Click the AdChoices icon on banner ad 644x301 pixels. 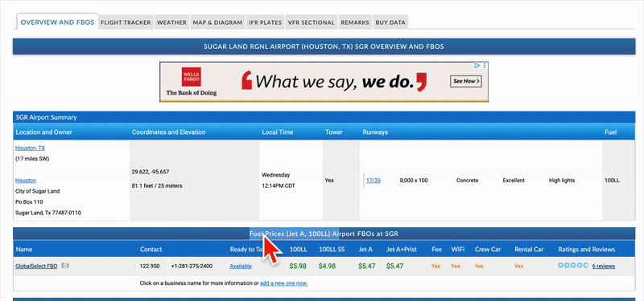click(x=477, y=66)
